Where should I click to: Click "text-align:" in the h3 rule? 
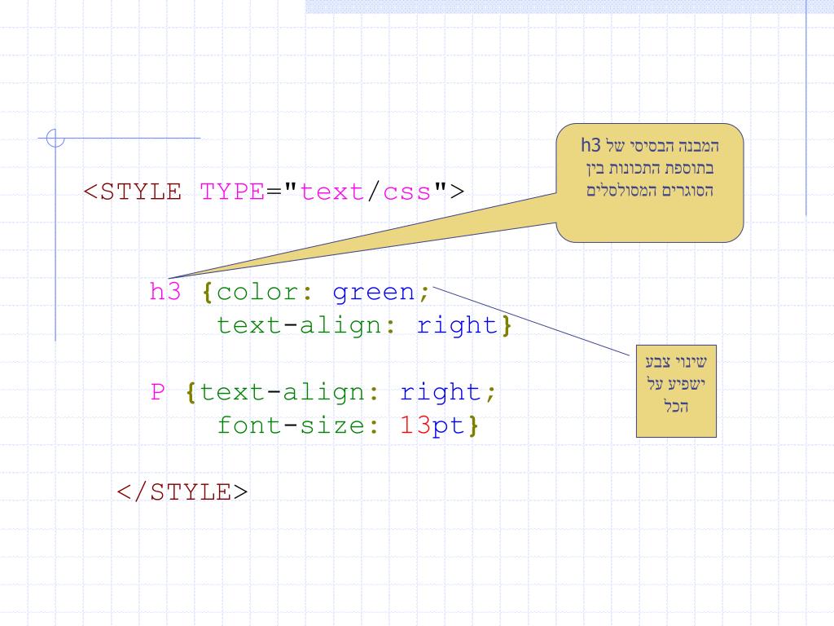click(306, 325)
